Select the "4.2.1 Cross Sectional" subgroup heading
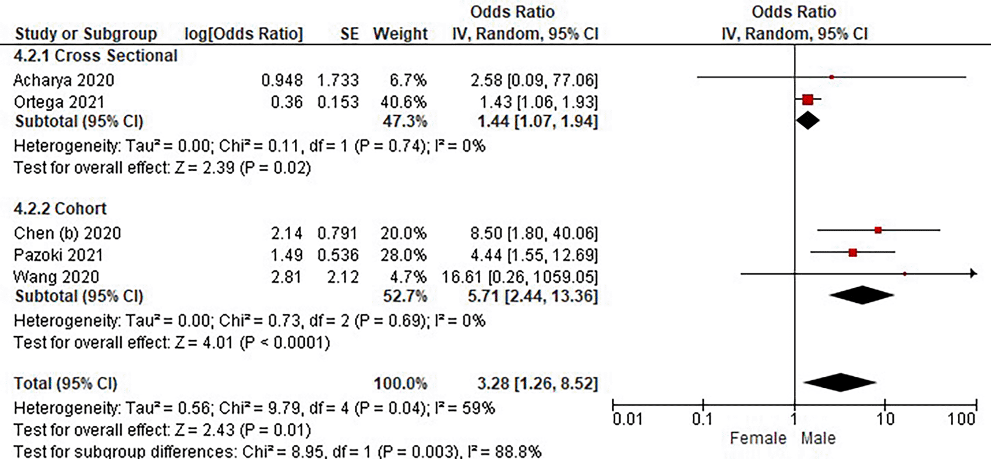The image size is (991, 459). tap(96, 56)
